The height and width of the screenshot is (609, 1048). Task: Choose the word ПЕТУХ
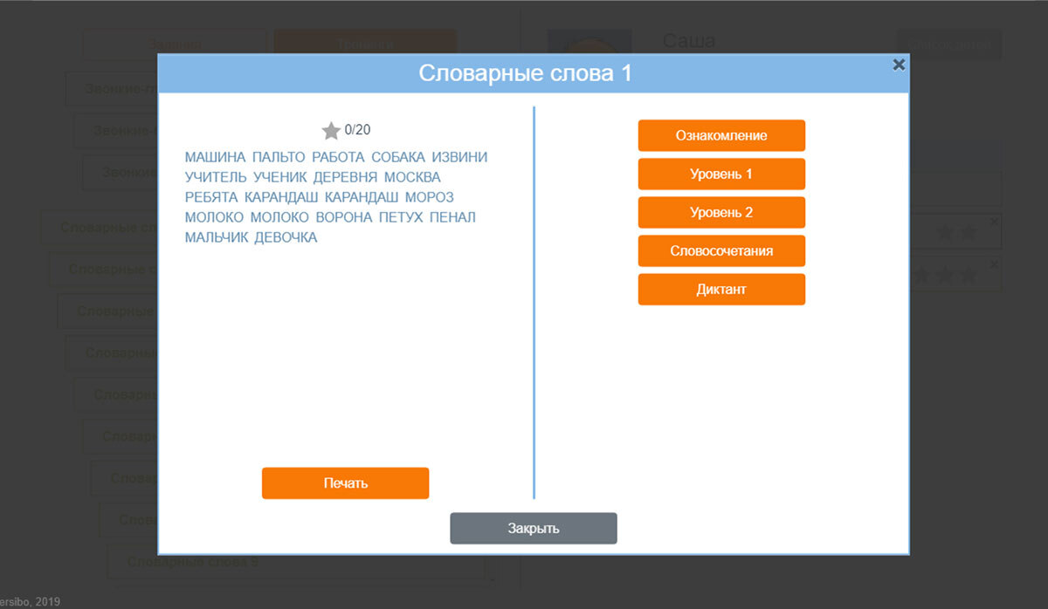click(x=401, y=217)
